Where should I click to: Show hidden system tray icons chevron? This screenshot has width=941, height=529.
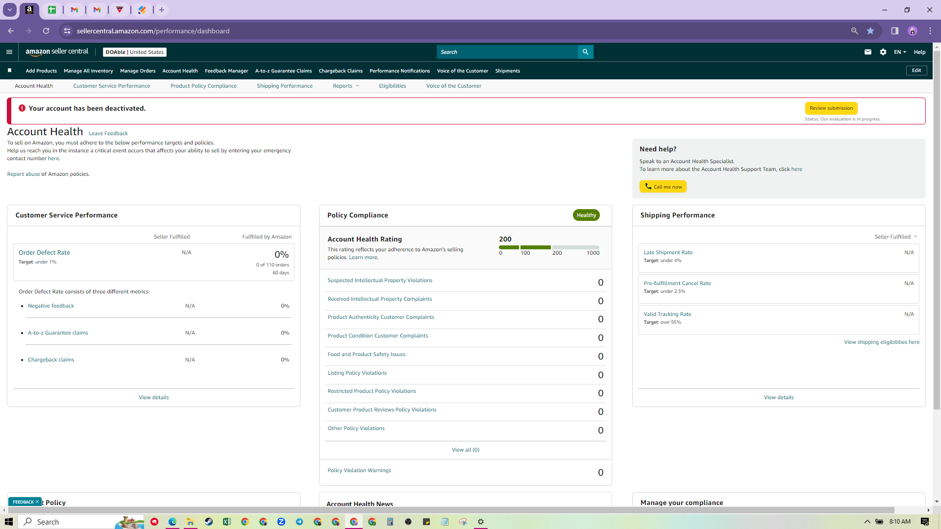pos(867,522)
